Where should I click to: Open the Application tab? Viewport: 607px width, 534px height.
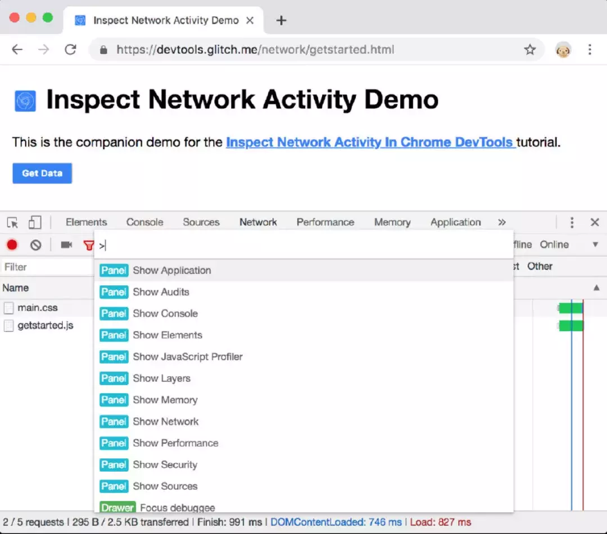coord(456,222)
